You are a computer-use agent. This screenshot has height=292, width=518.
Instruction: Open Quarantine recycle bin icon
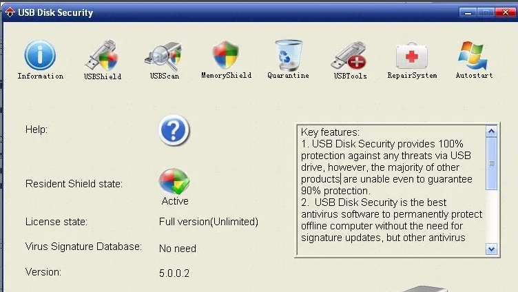[288, 55]
